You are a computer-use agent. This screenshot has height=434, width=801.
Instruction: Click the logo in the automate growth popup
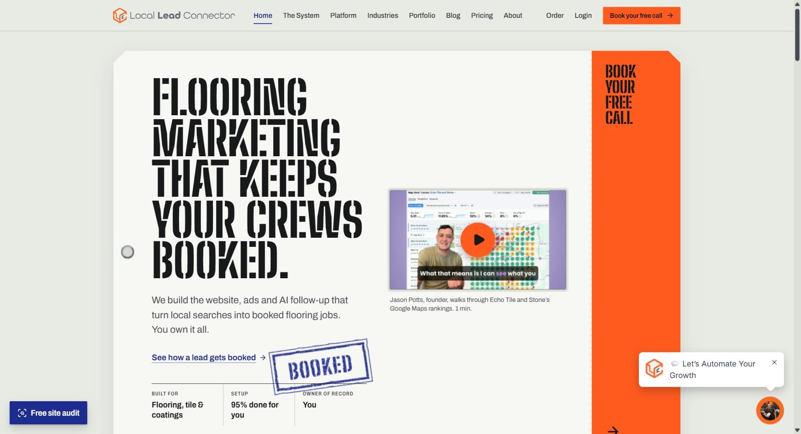pyautogui.click(x=654, y=369)
